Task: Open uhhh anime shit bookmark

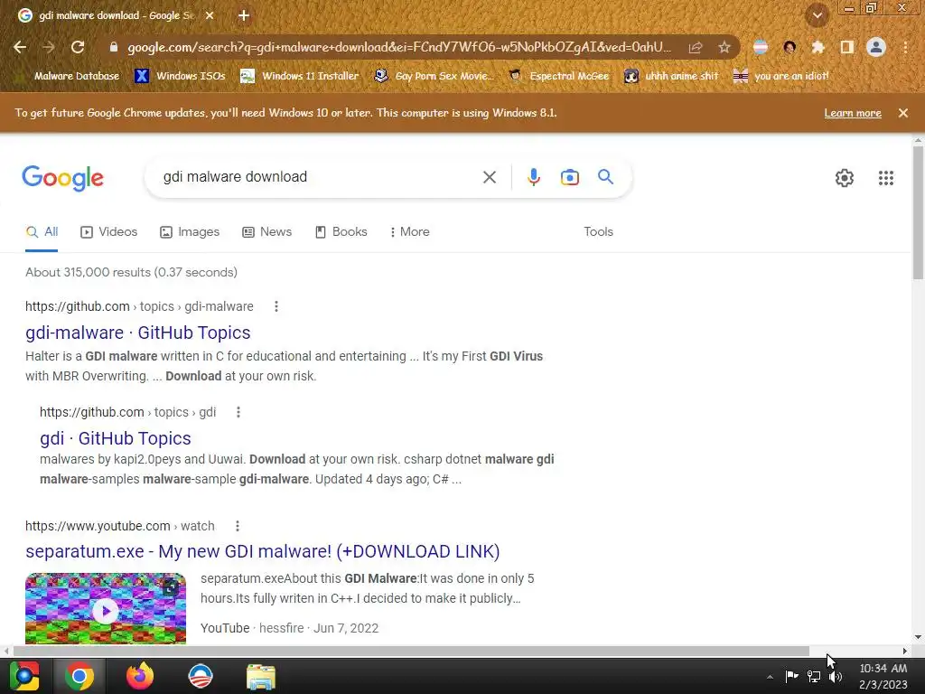Action: pyautogui.click(x=671, y=76)
